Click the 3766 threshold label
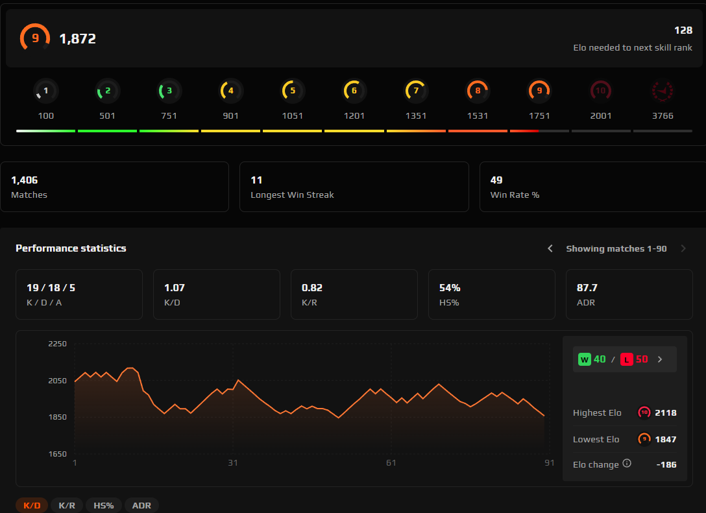 click(663, 115)
